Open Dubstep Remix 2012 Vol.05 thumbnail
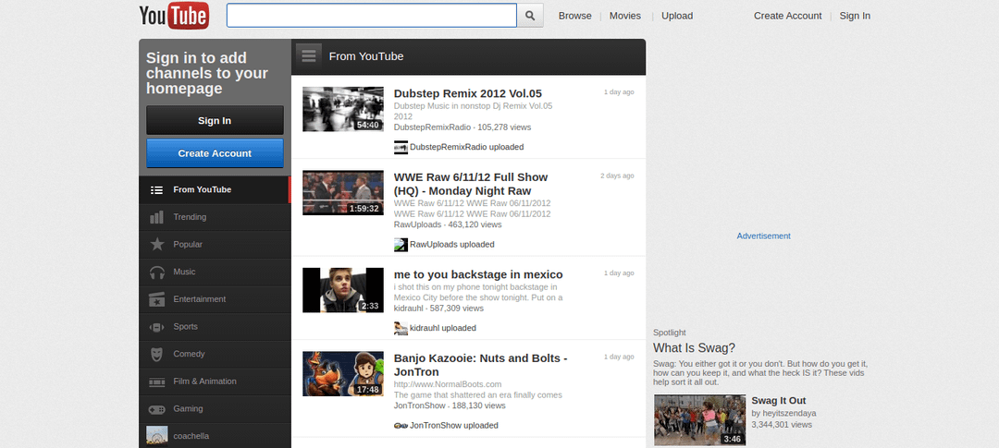Image resolution: width=999 pixels, height=448 pixels. [x=342, y=109]
